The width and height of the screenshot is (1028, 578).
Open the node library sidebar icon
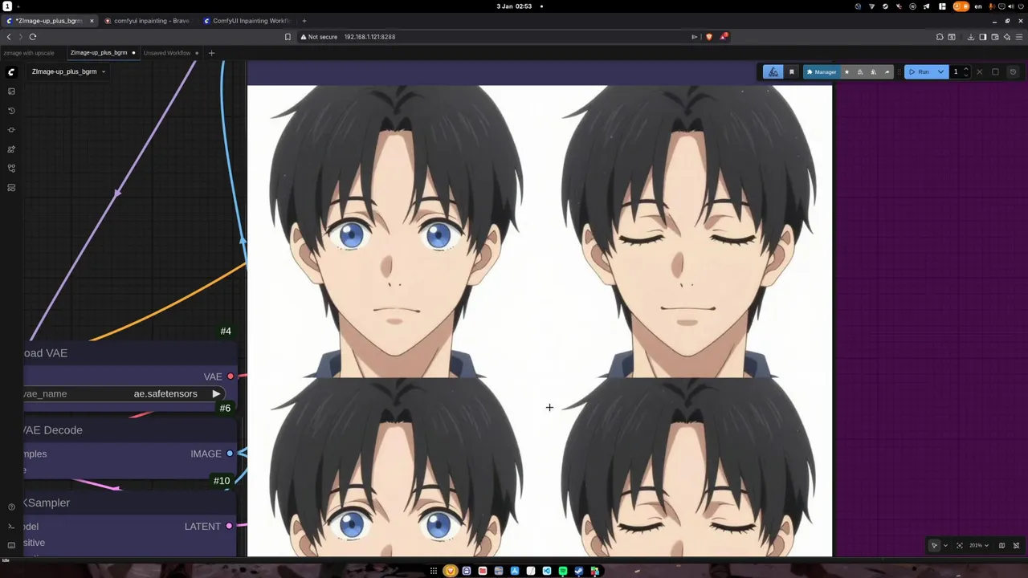(x=11, y=130)
